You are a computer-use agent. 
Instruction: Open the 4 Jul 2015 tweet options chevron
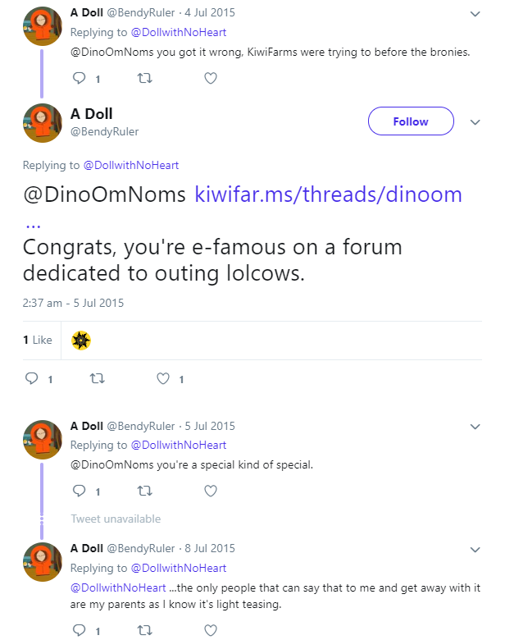click(475, 14)
